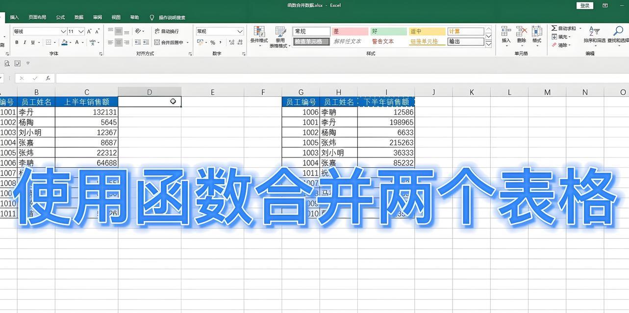Open customize quick access toolbar arrow

click(x=28, y=64)
